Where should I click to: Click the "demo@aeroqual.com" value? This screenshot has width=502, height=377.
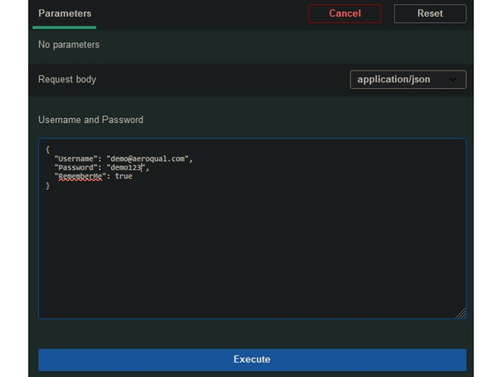[x=148, y=159]
